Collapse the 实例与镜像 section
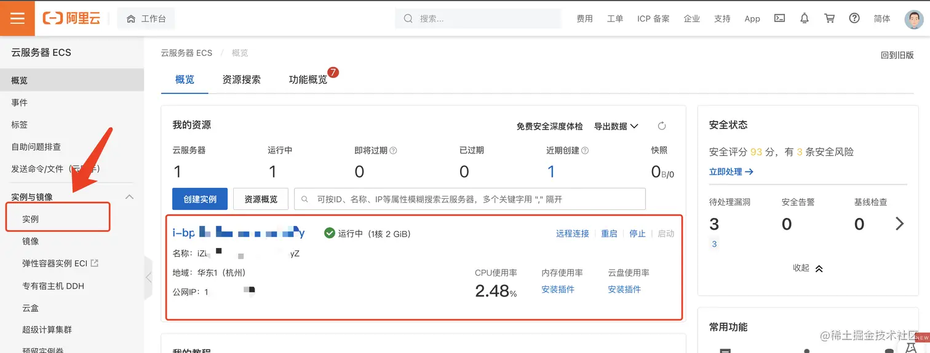This screenshot has height=353, width=930. [x=129, y=197]
